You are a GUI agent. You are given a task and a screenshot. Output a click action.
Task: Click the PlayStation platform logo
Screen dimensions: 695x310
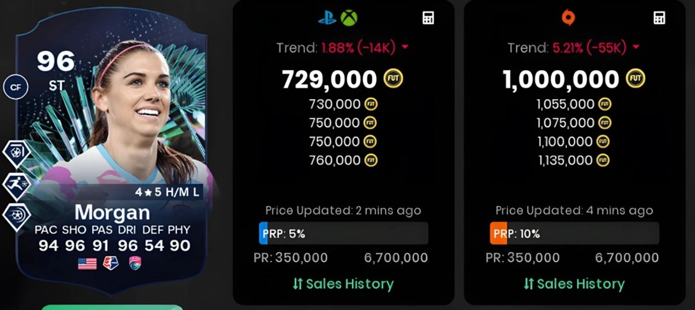click(x=327, y=18)
